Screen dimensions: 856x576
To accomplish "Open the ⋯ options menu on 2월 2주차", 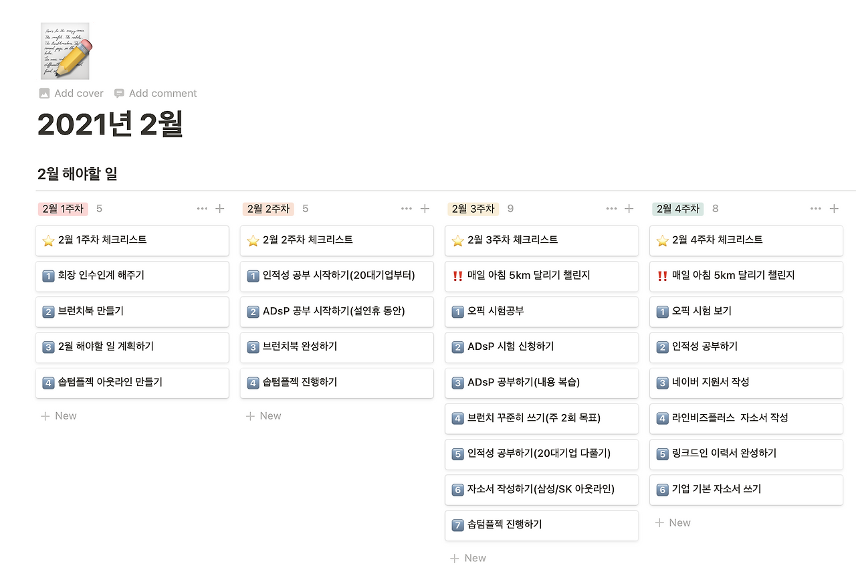I will coord(407,208).
